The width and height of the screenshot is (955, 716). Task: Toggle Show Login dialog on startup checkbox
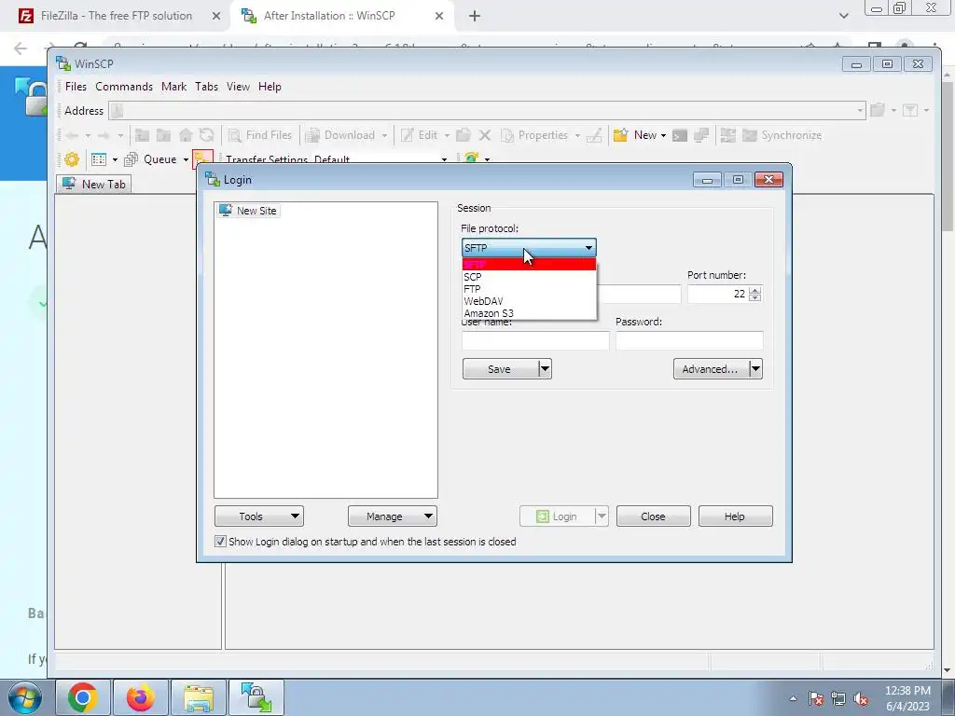[x=220, y=542]
